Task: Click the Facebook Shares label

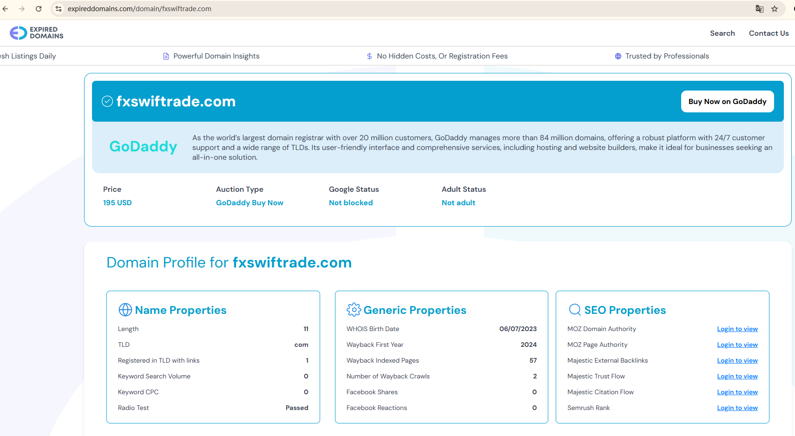Action: click(372, 392)
